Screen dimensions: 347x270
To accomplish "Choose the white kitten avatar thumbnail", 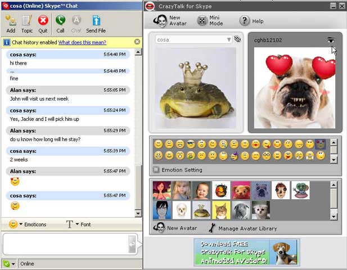I will [261, 210].
